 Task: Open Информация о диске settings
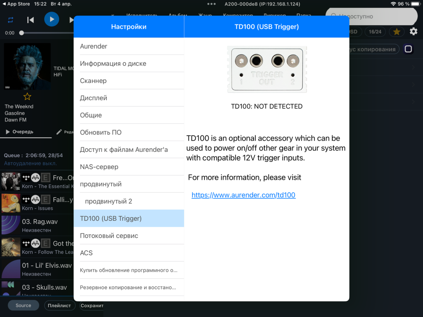click(x=129, y=64)
